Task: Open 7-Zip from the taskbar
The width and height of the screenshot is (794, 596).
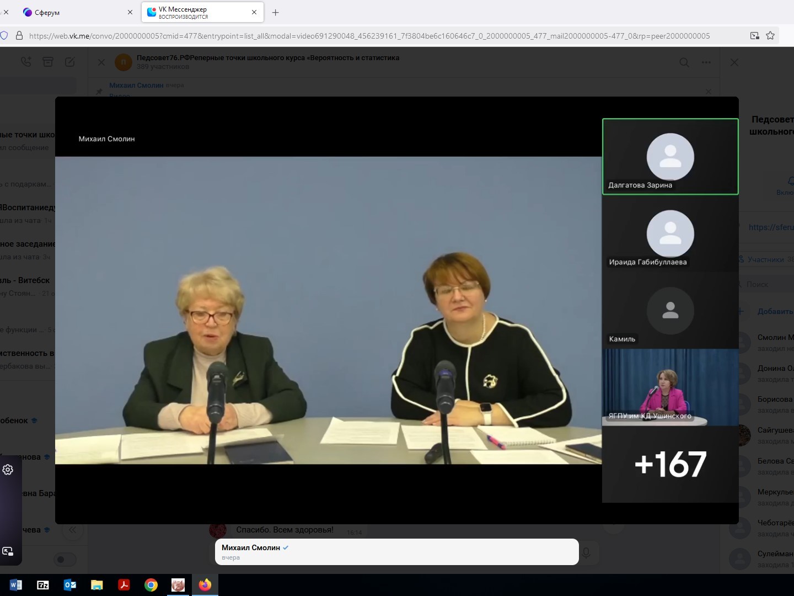Action: pos(43,585)
